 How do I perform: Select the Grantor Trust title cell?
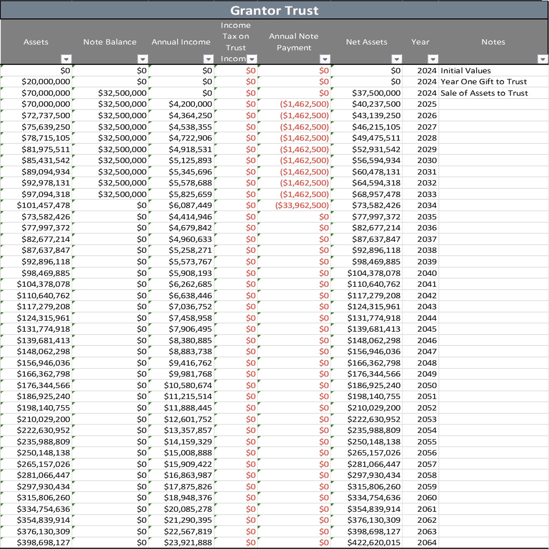click(x=274, y=10)
